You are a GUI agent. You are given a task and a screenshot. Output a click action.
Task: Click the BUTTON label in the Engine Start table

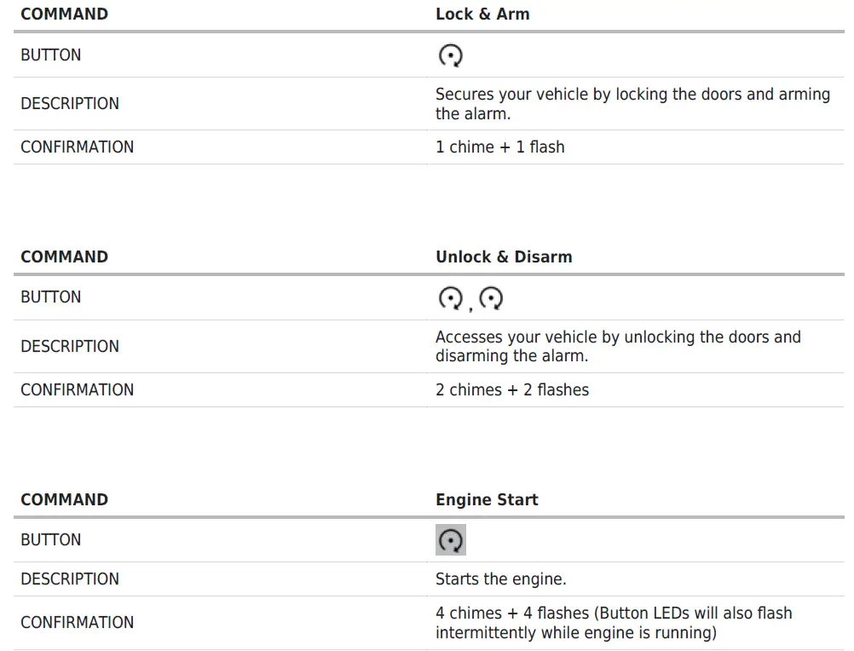click(51, 540)
